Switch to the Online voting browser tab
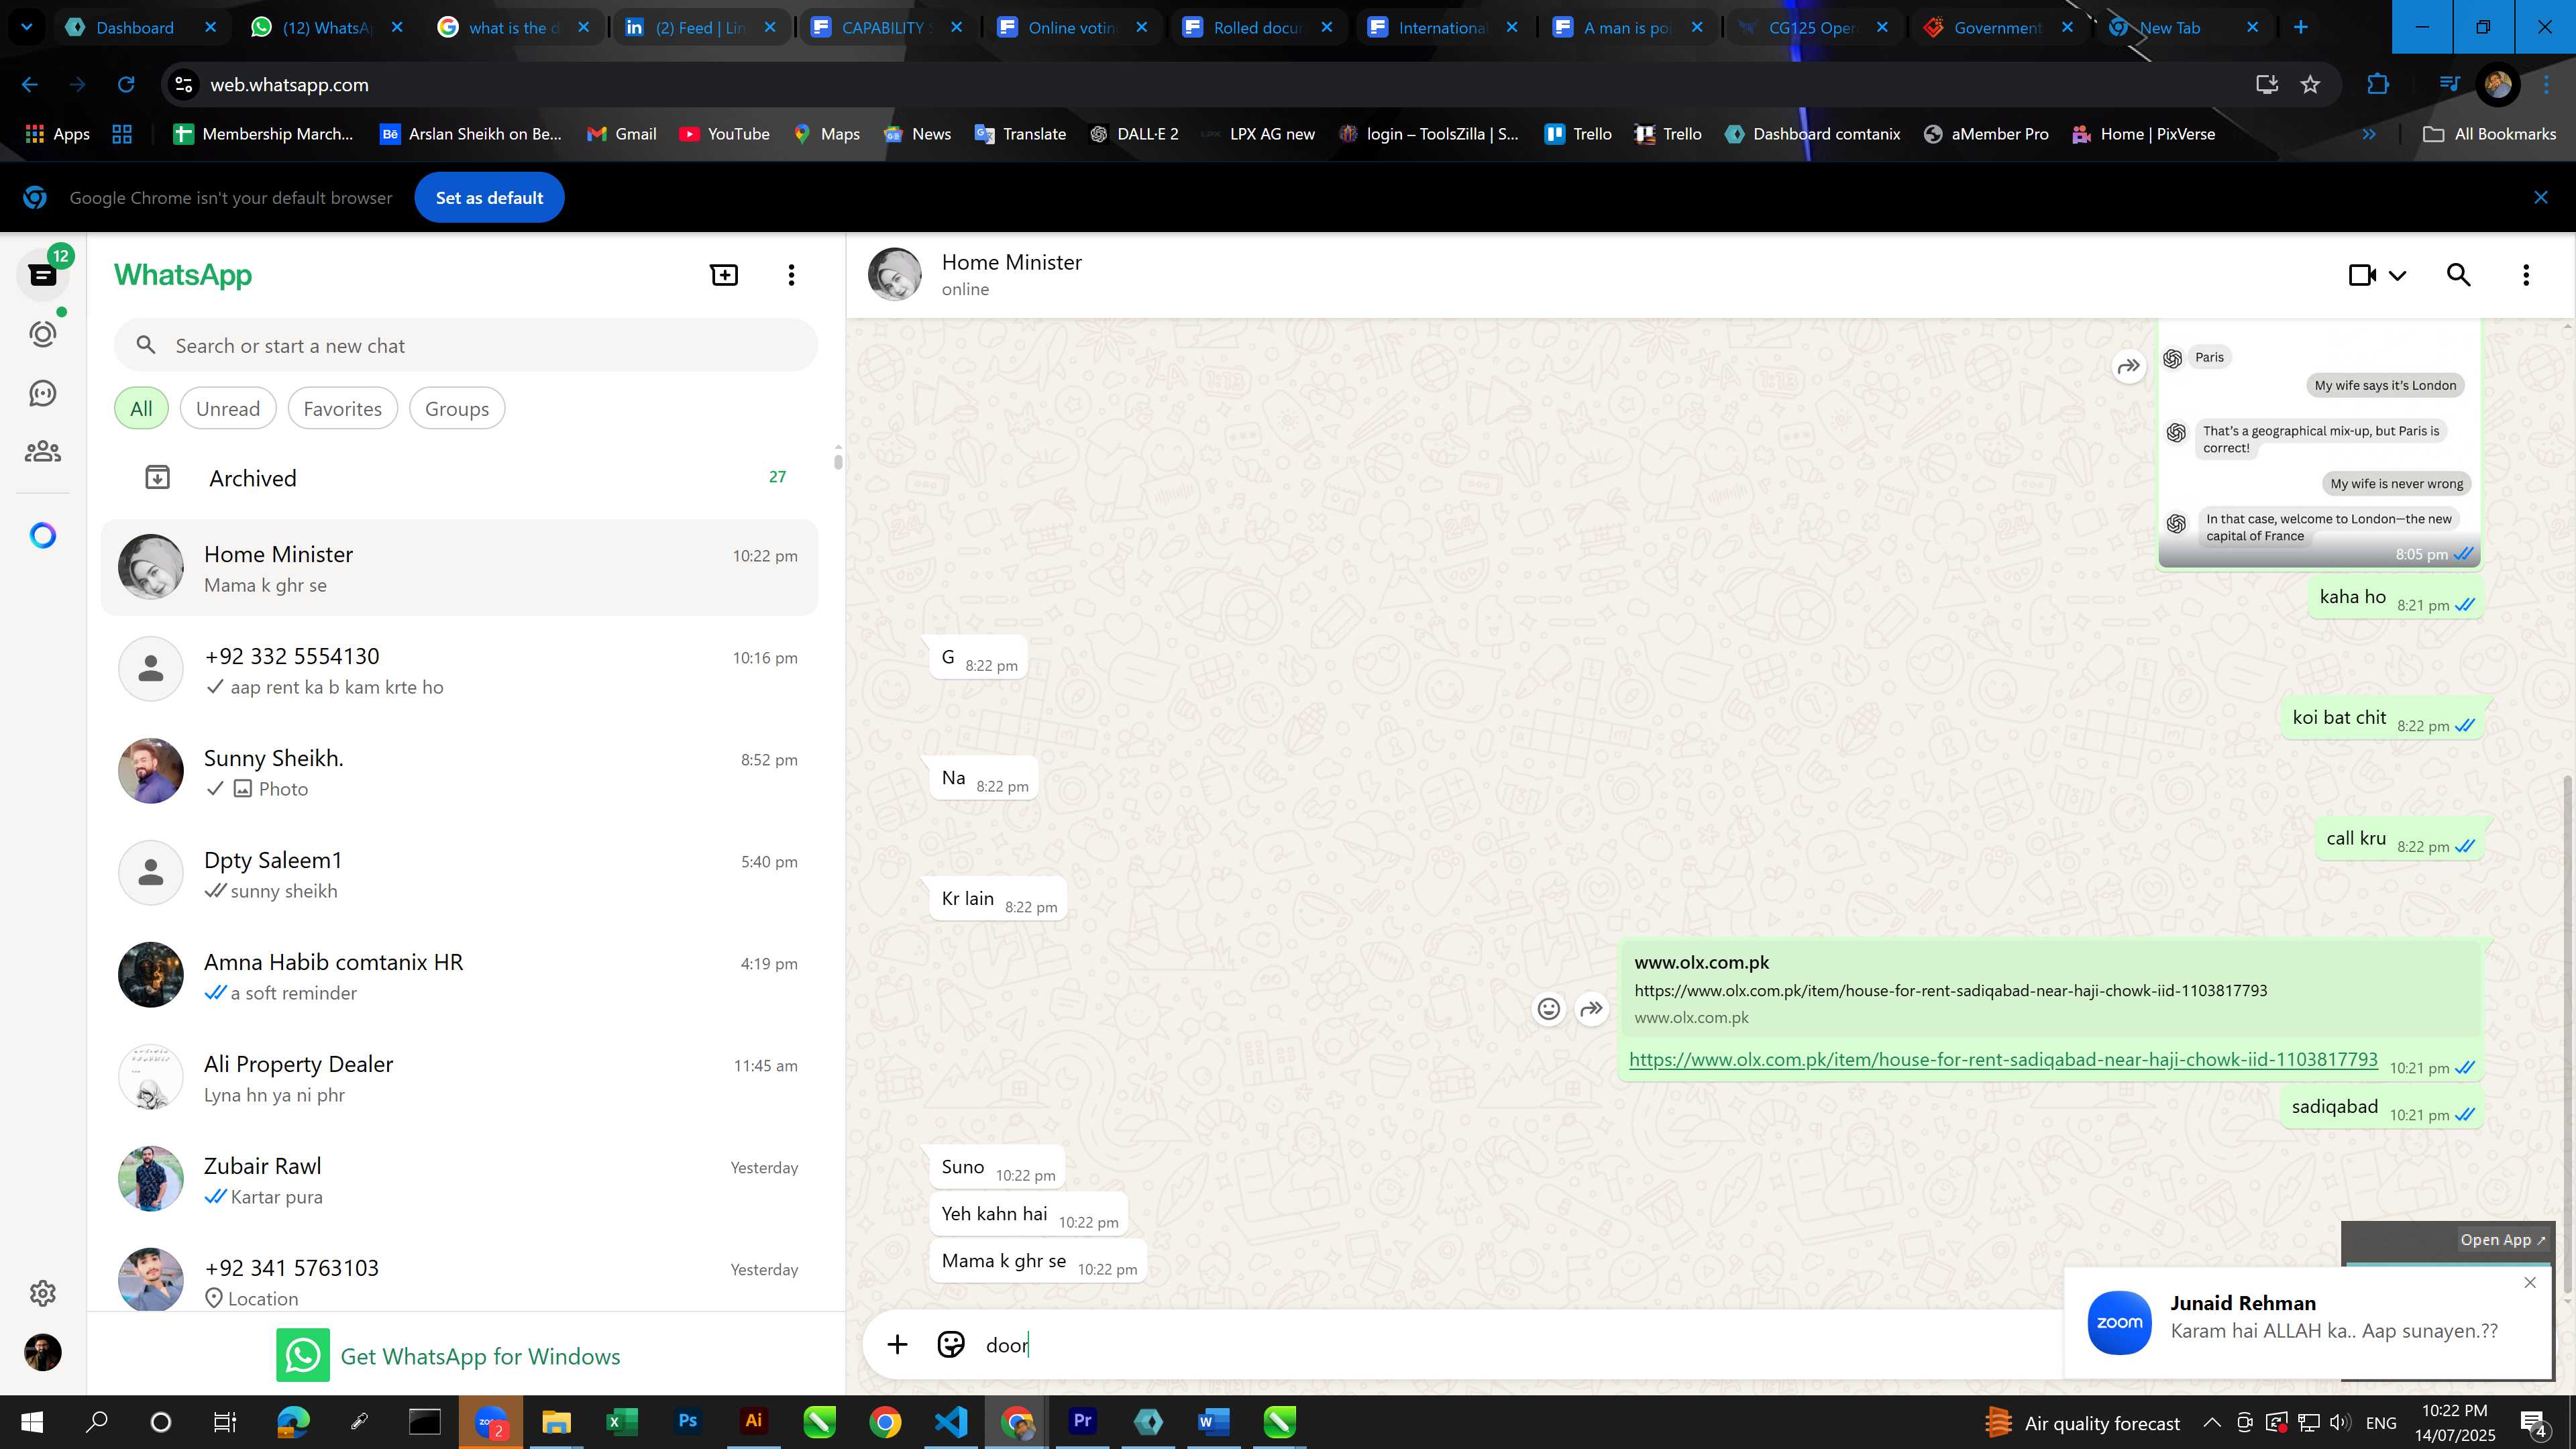The image size is (2576, 1449). point(1072,27)
